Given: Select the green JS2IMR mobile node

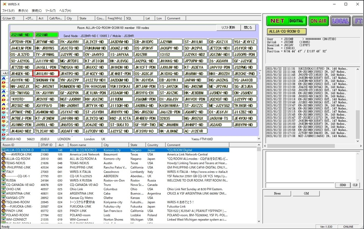Looking at the screenshot, I should pos(46,35).
